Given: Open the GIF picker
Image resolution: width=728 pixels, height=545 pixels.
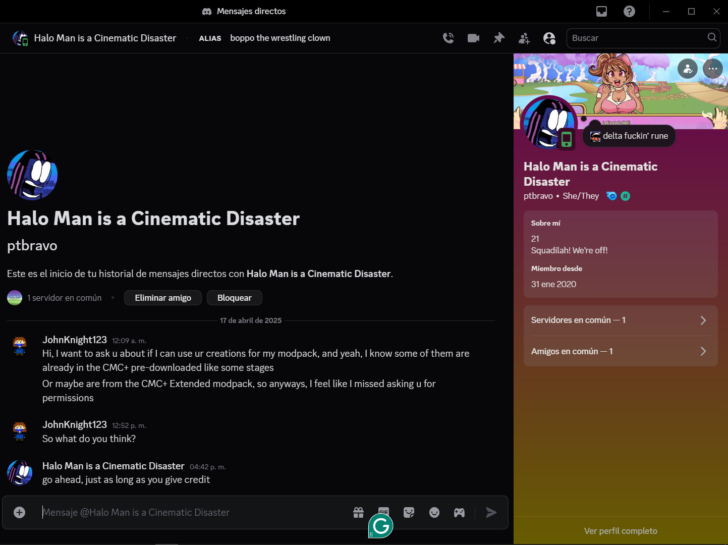Looking at the screenshot, I should 384,511.
